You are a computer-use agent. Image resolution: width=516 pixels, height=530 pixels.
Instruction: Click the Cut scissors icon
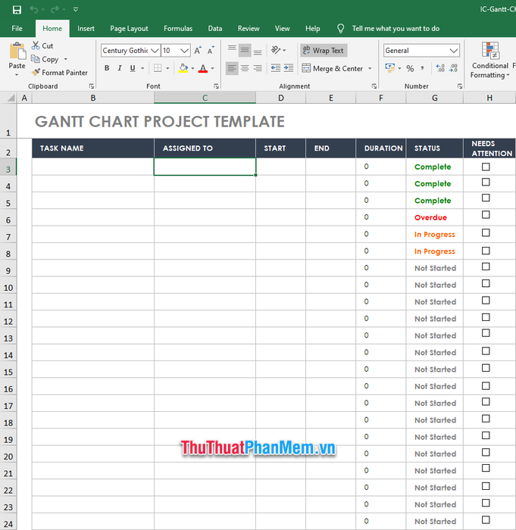pos(36,45)
